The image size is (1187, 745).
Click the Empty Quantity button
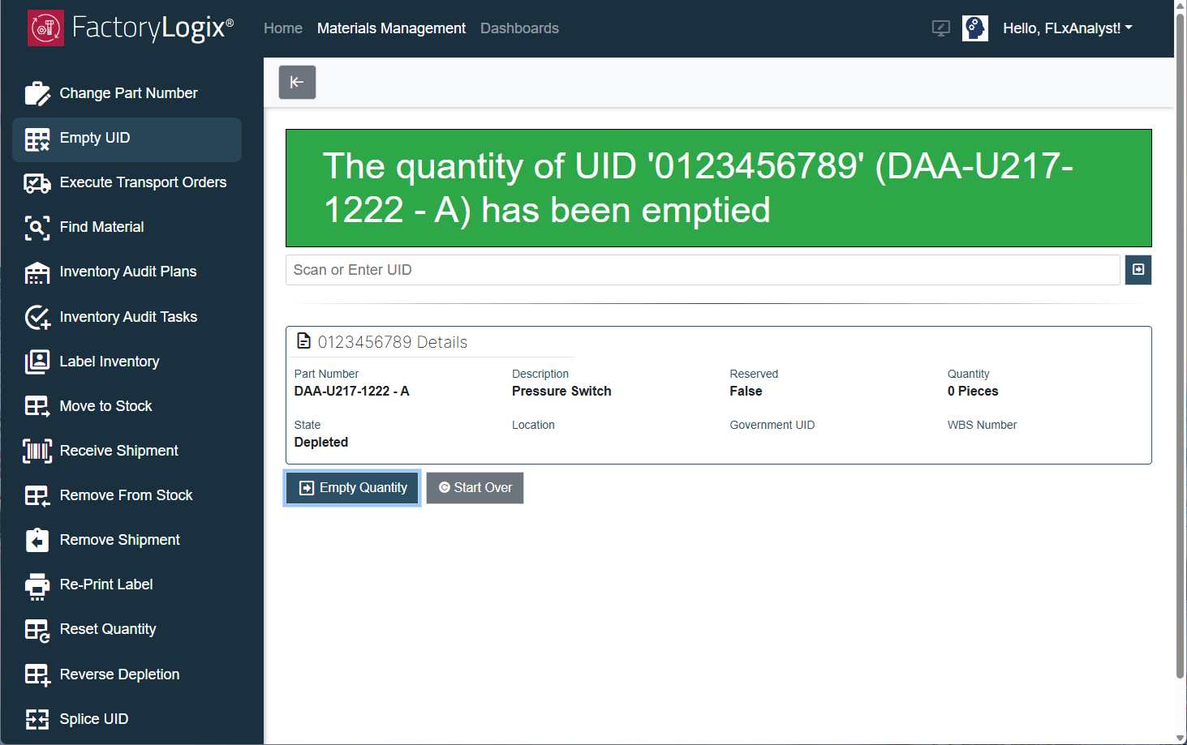click(x=351, y=487)
